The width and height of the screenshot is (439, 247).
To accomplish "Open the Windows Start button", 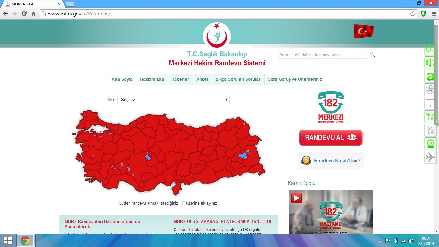I will 8,241.
